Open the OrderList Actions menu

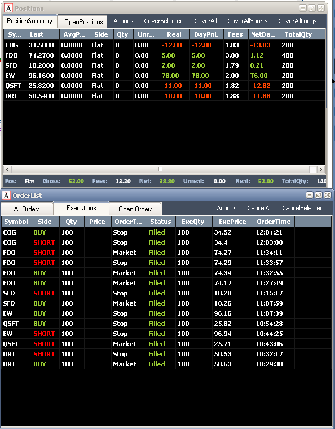tap(227, 208)
